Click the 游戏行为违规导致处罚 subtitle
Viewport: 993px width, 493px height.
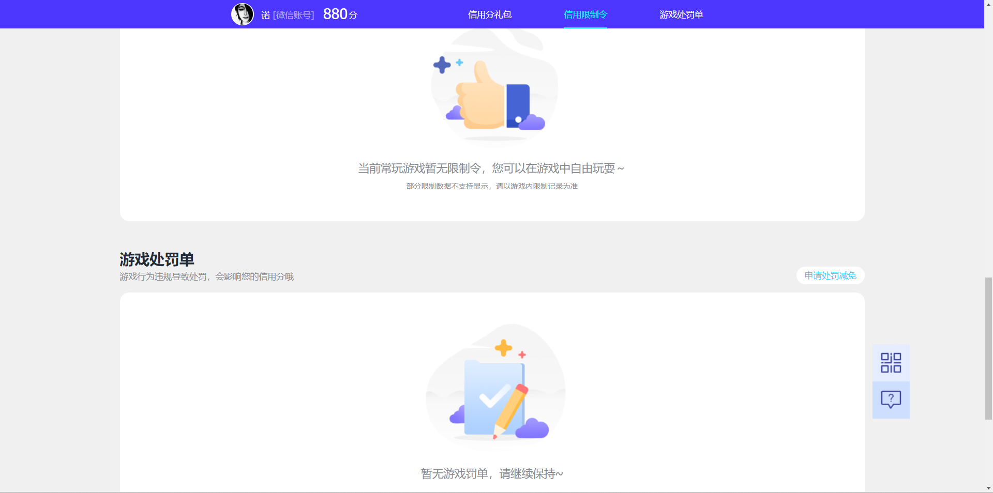coord(206,276)
